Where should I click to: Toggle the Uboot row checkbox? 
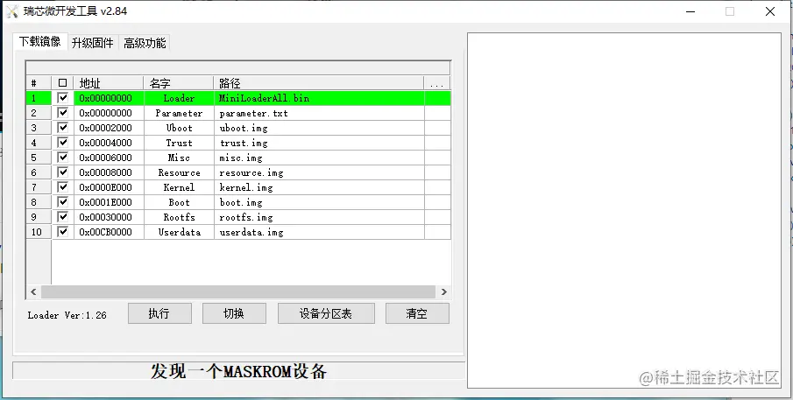click(x=63, y=128)
